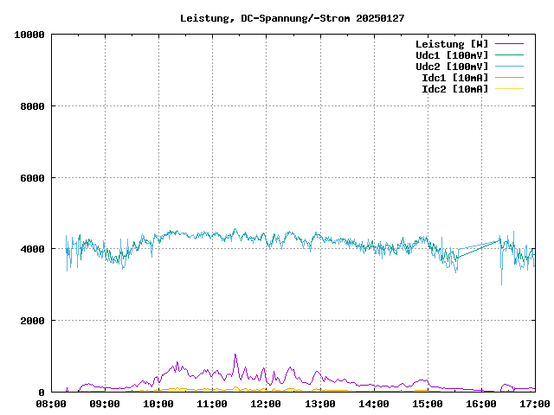Click the 15:00 x-axis time label
Viewport: 554px width, 415px height.
[x=427, y=404]
